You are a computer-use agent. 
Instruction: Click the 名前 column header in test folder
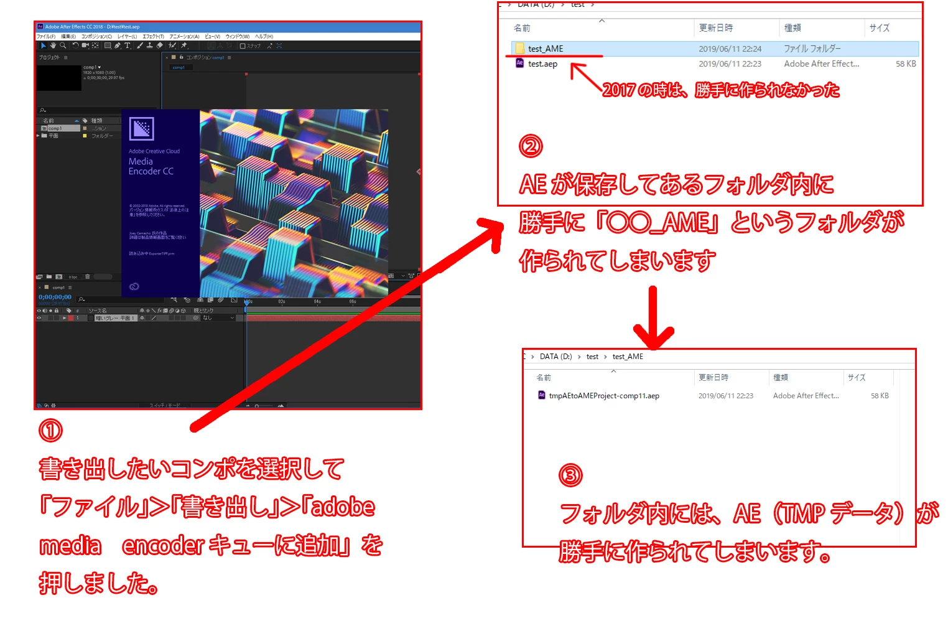(x=522, y=28)
